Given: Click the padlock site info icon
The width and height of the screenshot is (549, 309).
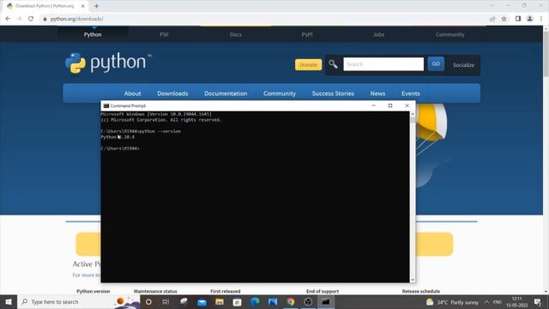Looking at the screenshot, I should click(45, 19).
